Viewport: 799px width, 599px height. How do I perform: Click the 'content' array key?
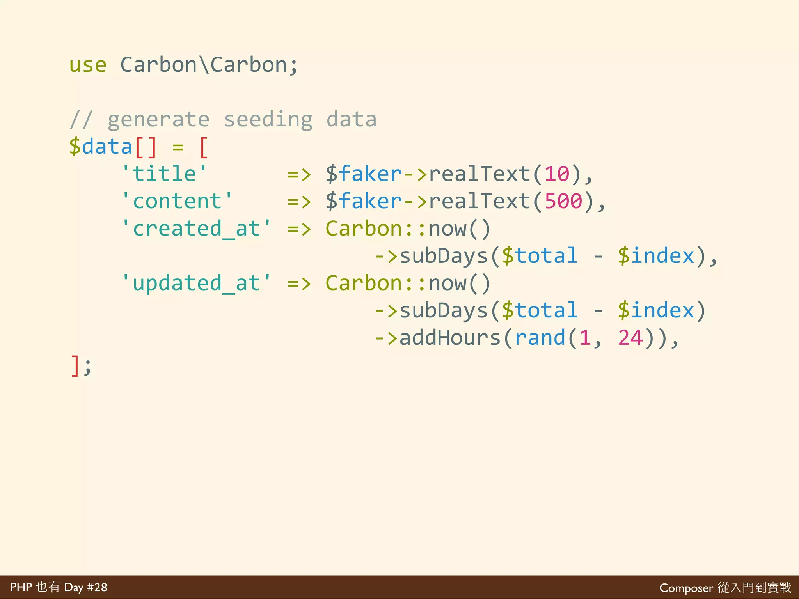[x=177, y=201]
